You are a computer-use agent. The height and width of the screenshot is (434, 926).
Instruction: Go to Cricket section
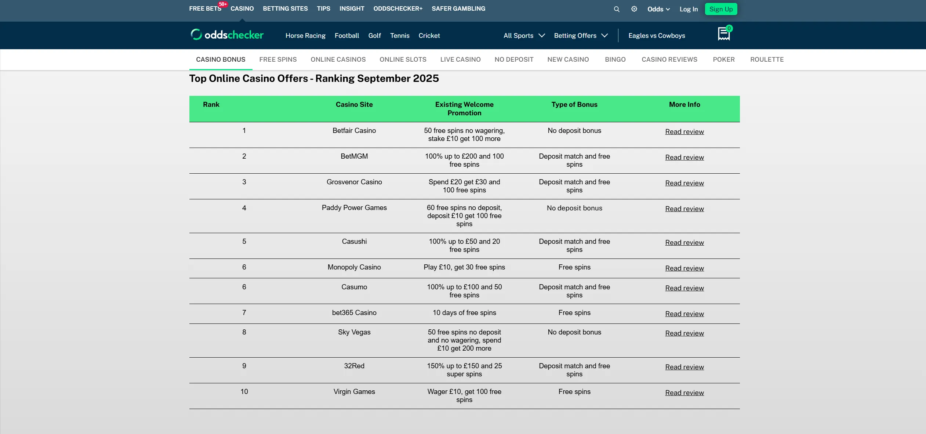(x=429, y=36)
